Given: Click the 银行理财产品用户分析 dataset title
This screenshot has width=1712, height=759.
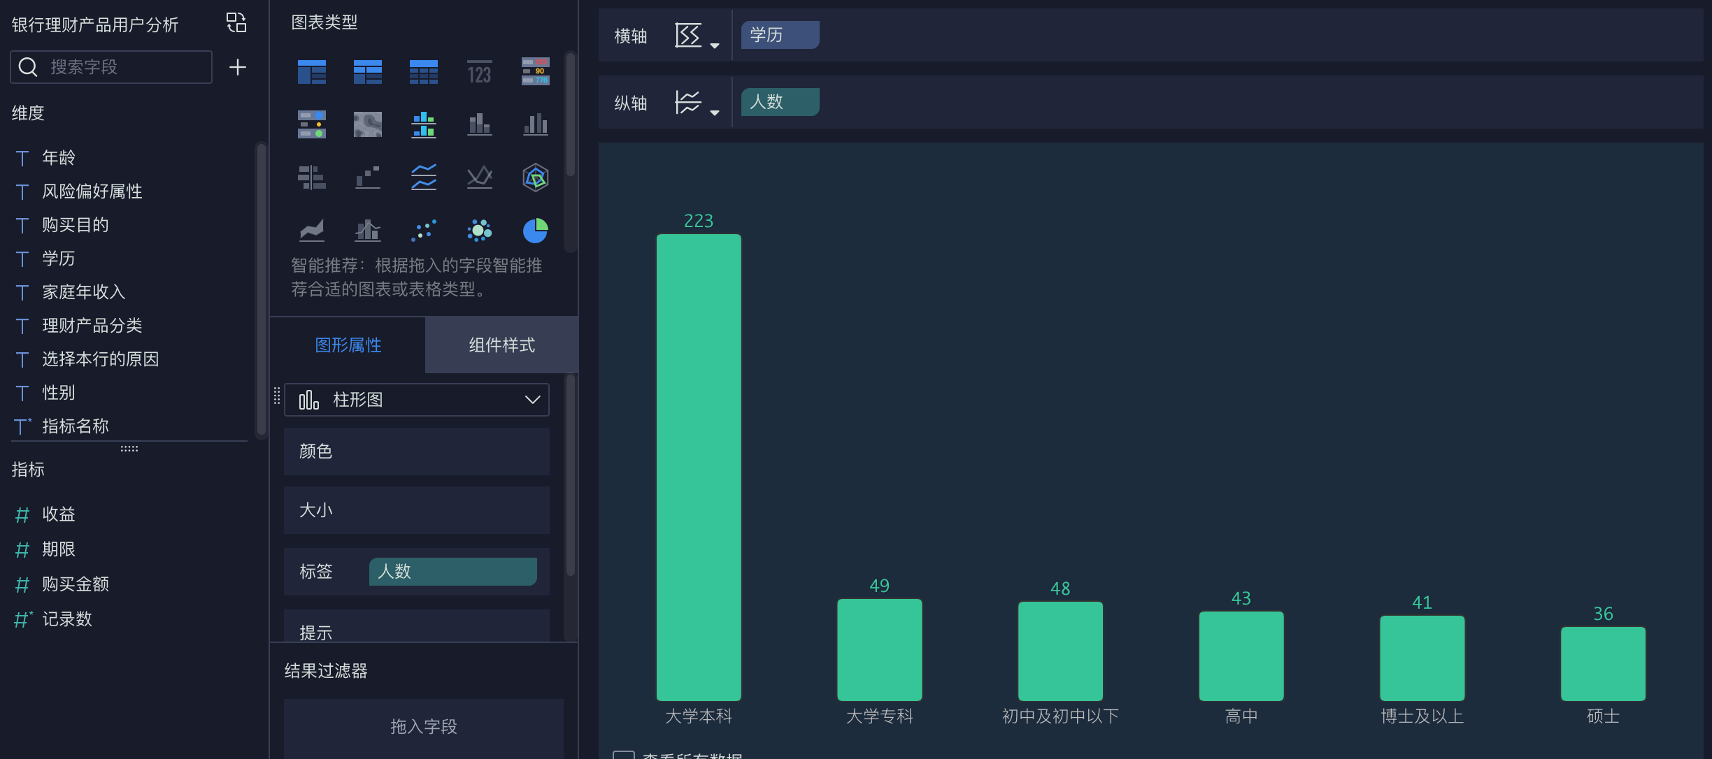Looking at the screenshot, I should coord(95,24).
